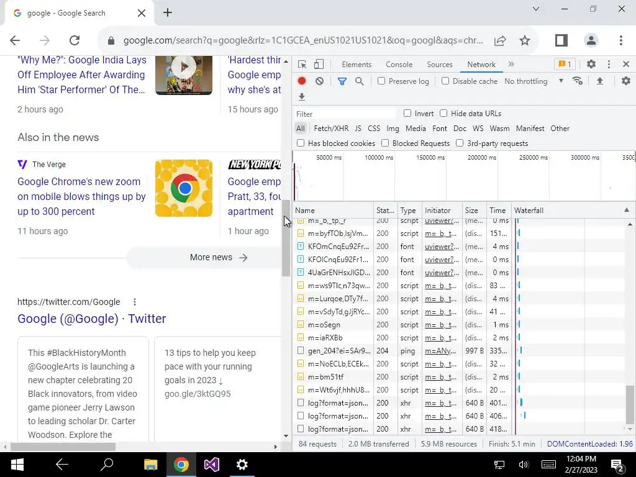636x477 pixels.
Task: Reload the page
Action: point(75,40)
